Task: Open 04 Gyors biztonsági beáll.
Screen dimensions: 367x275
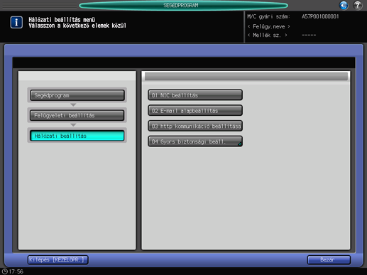Action: tap(195, 141)
